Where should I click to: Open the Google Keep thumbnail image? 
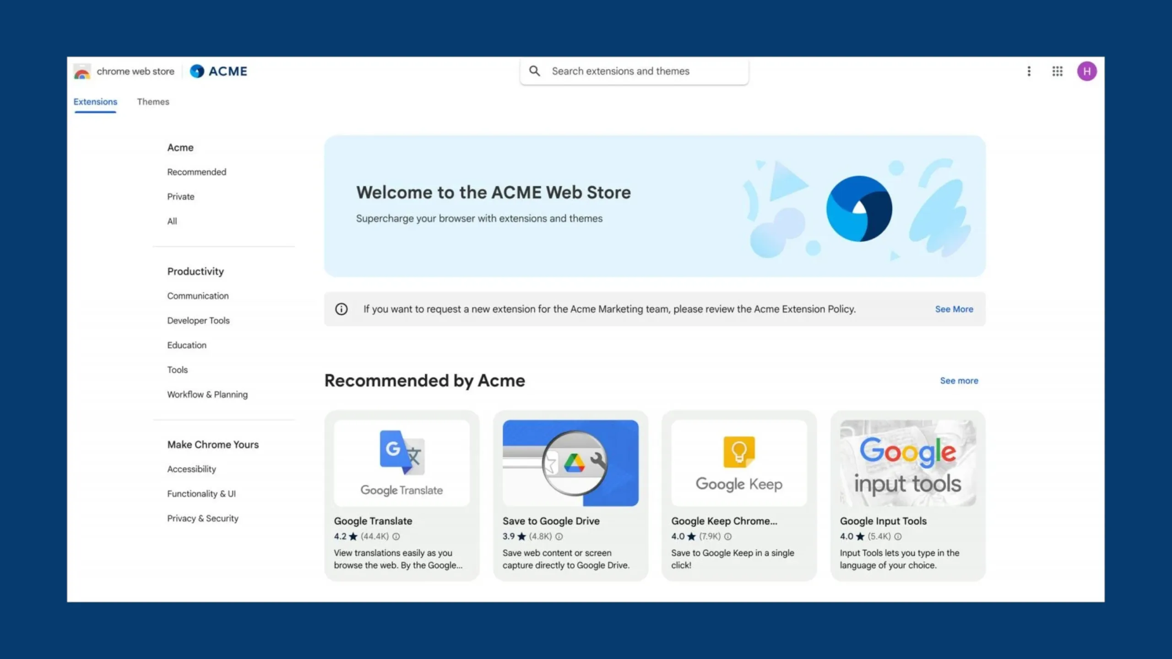[x=739, y=463]
